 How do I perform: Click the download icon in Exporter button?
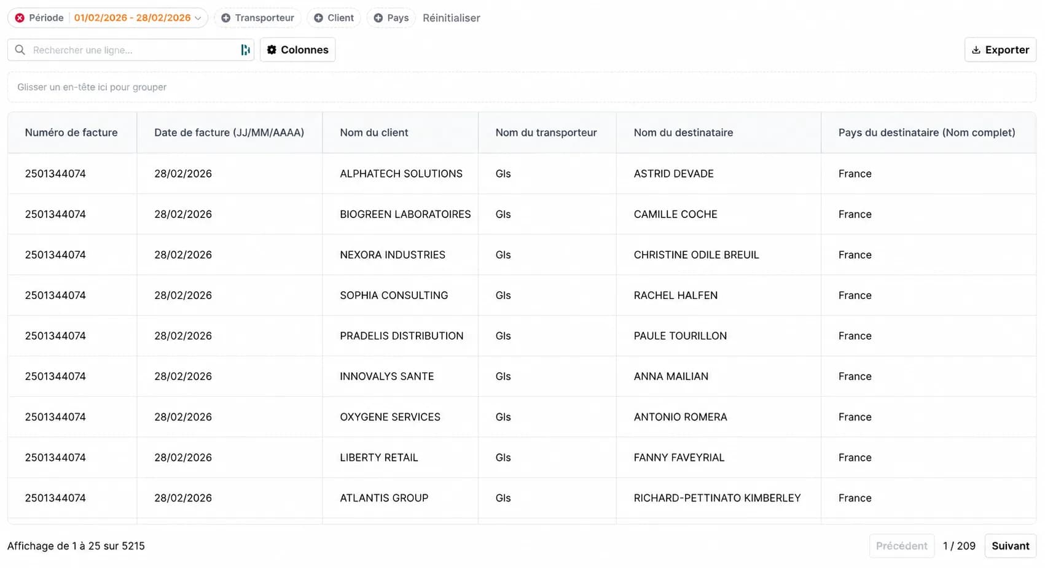[x=976, y=50]
